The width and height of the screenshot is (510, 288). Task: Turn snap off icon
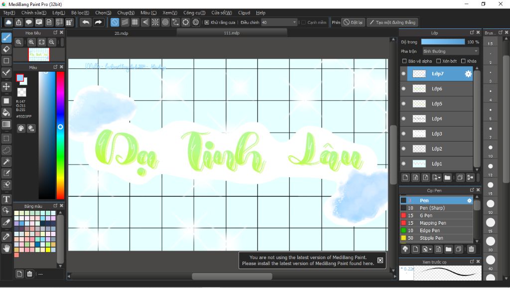pyautogui.click(x=115, y=22)
